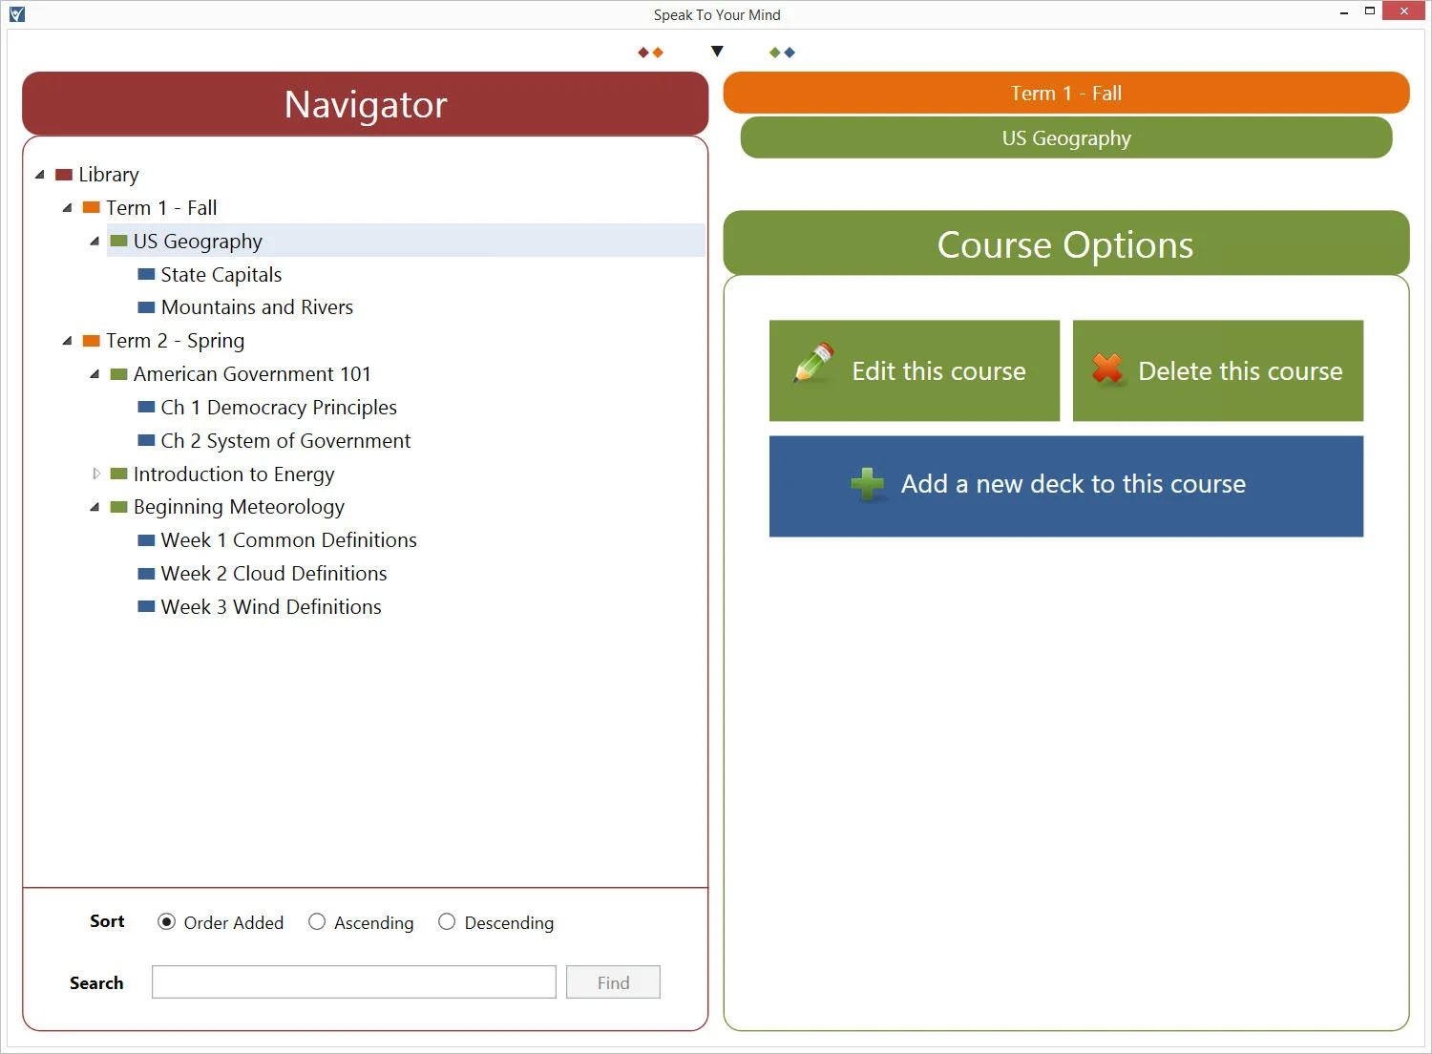This screenshot has height=1054, width=1432.
Task: Click the orange icon beside Term 2 - Spring
Action: pyautogui.click(x=92, y=341)
